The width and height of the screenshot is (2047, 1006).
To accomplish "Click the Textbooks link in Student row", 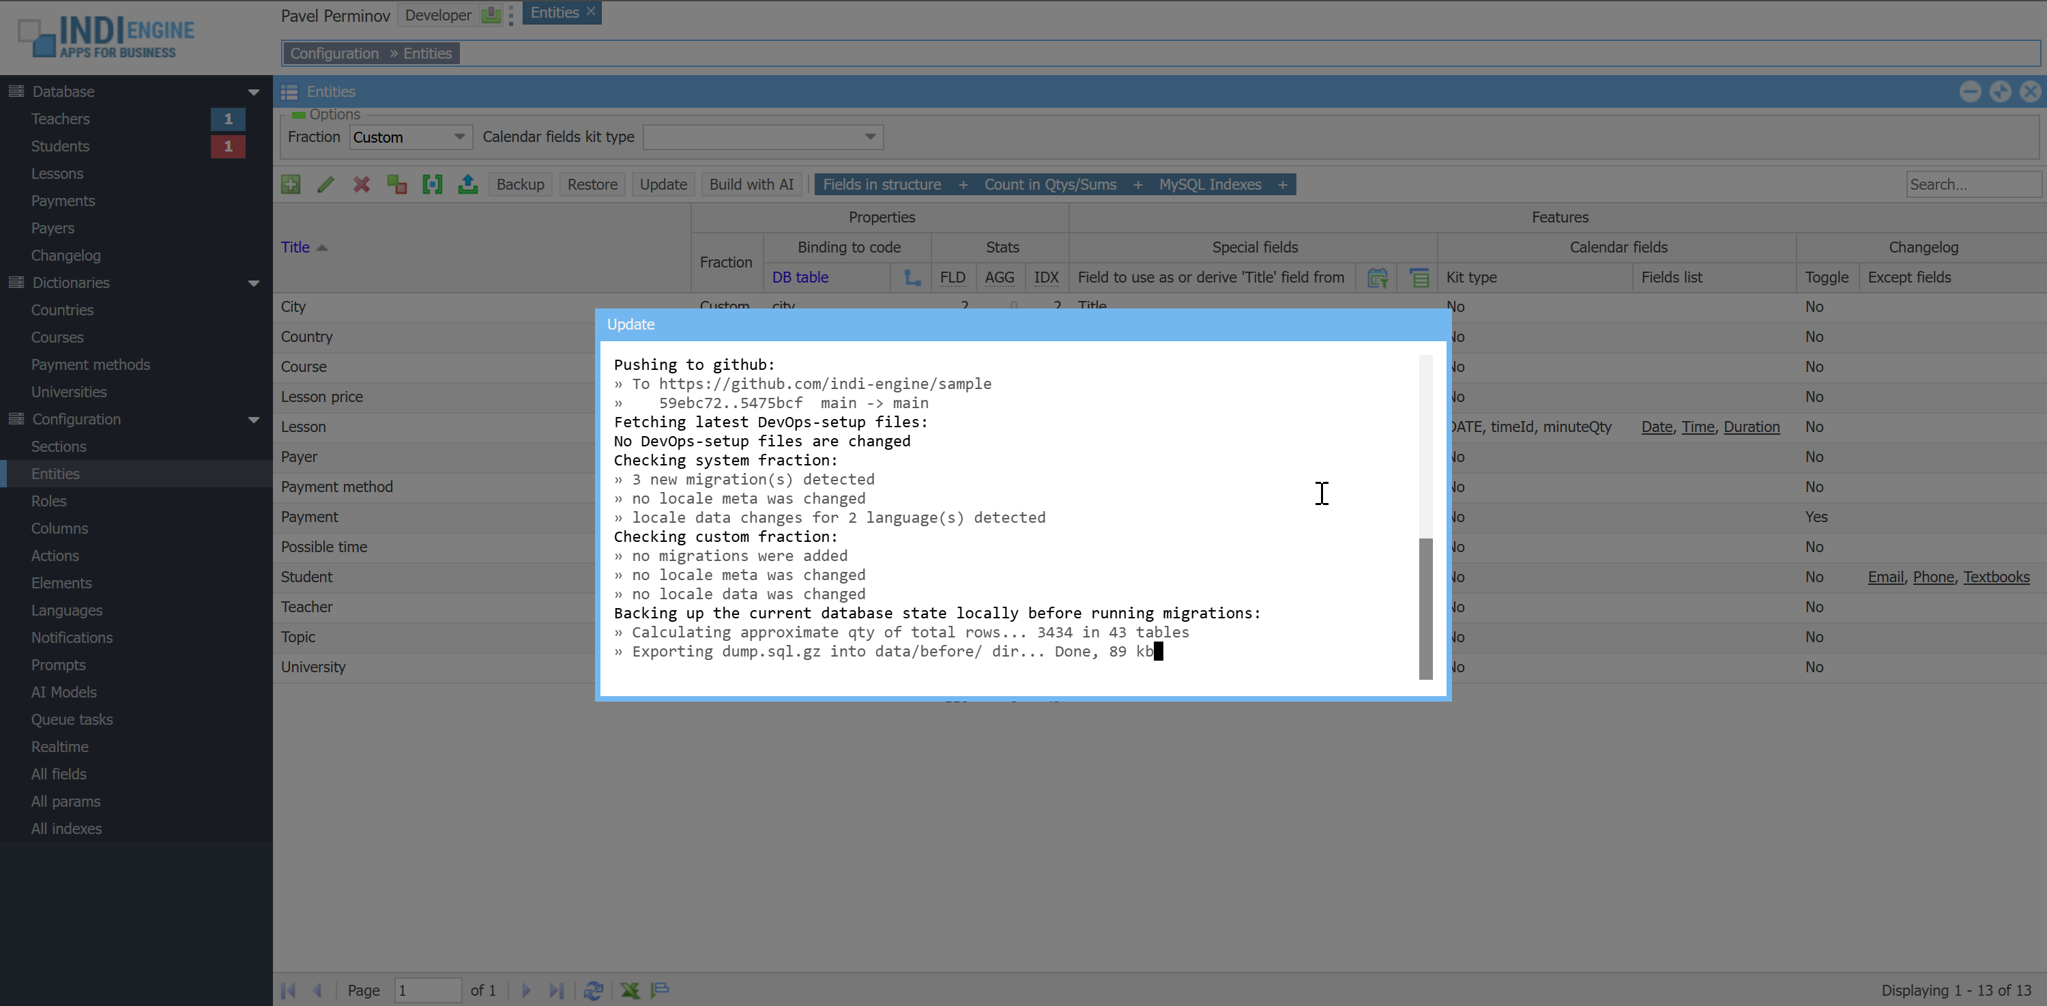I will tap(1996, 577).
